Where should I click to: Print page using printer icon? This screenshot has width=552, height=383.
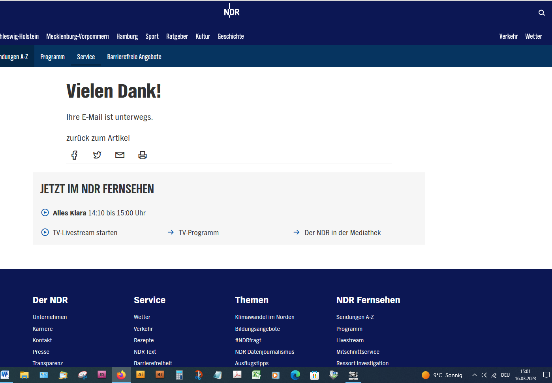click(x=143, y=155)
